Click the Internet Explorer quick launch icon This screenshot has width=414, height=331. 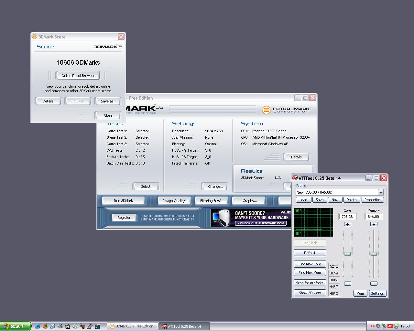point(38,326)
